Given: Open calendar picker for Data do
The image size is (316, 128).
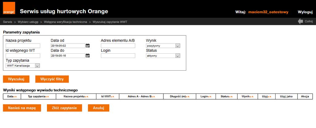Looking at the screenshot, I should [x=87, y=56].
